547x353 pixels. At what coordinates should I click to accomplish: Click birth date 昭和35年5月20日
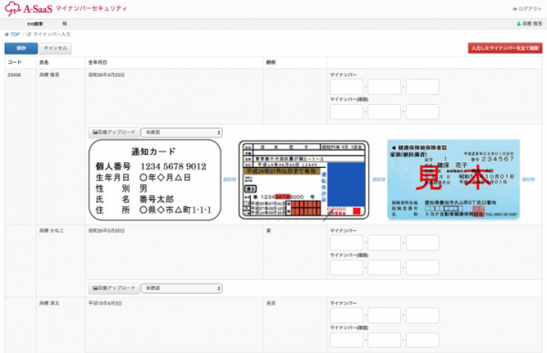[107, 231]
